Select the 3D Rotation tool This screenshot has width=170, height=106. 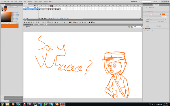(x=31, y=22)
